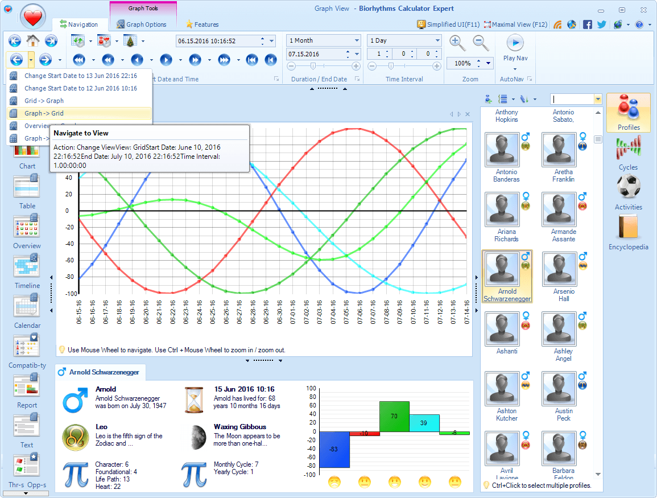Switch to the Features ribbon tab
The image size is (657, 498).
[202, 24]
